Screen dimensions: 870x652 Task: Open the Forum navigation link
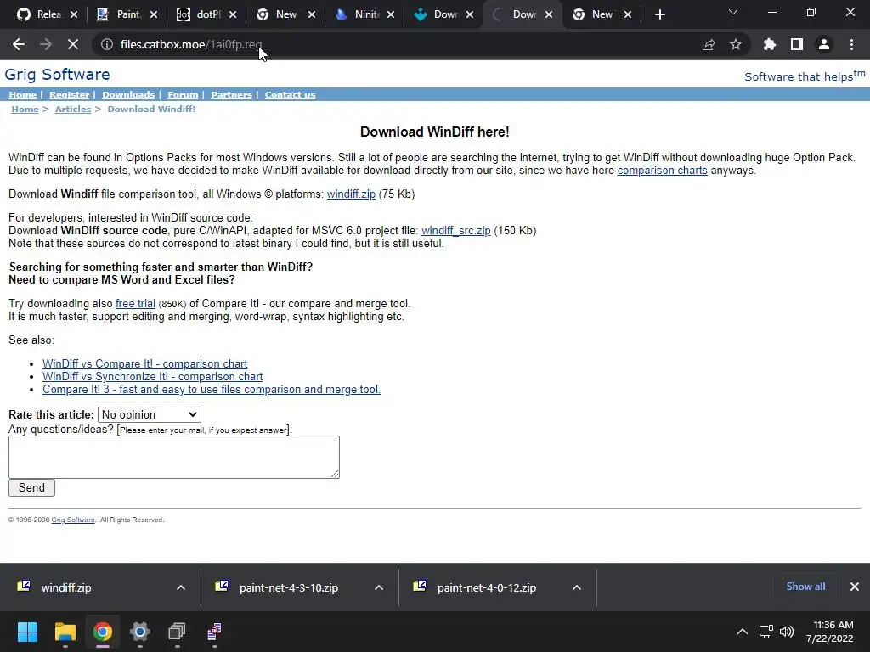[183, 95]
